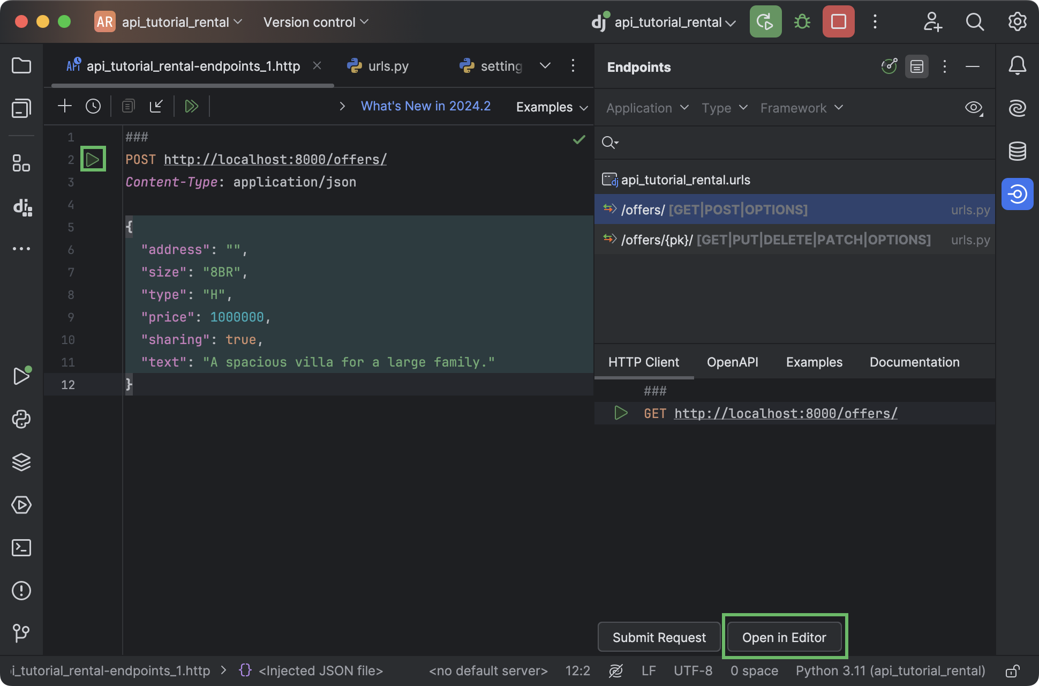The image size is (1039, 686).
Task: Run the POST request from the editor gutter
Action: click(93, 159)
